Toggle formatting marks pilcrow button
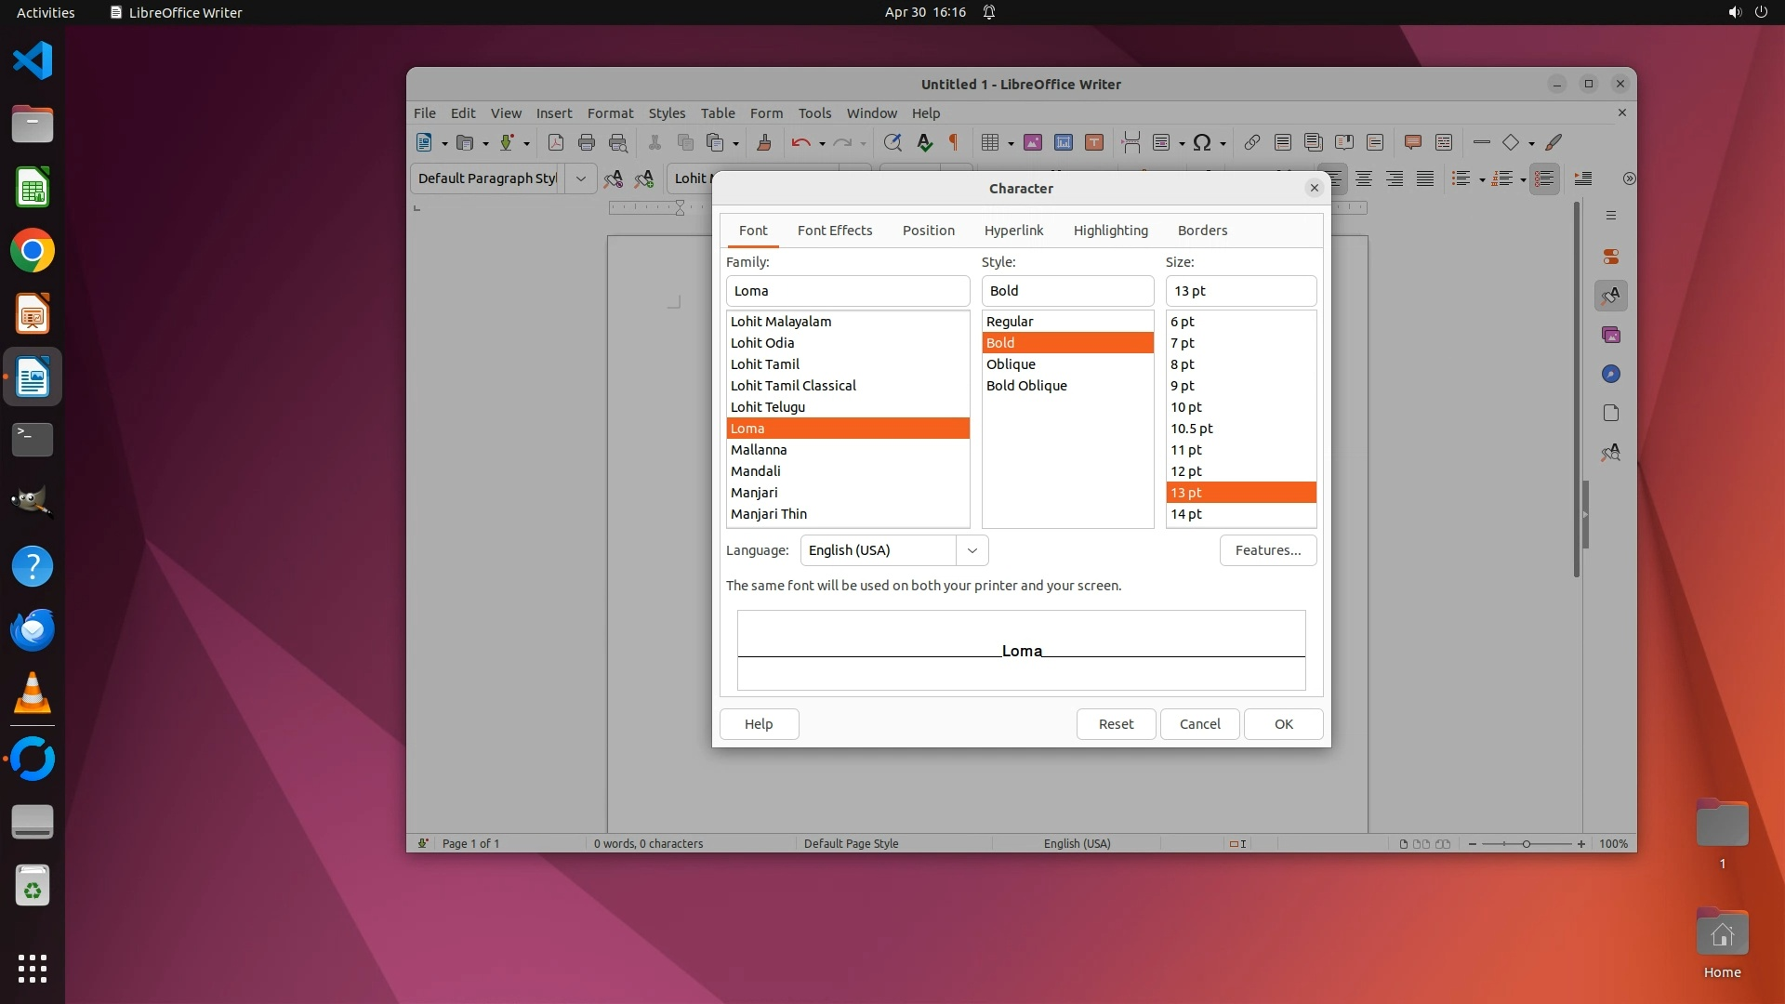The image size is (1785, 1004). pos(953,142)
